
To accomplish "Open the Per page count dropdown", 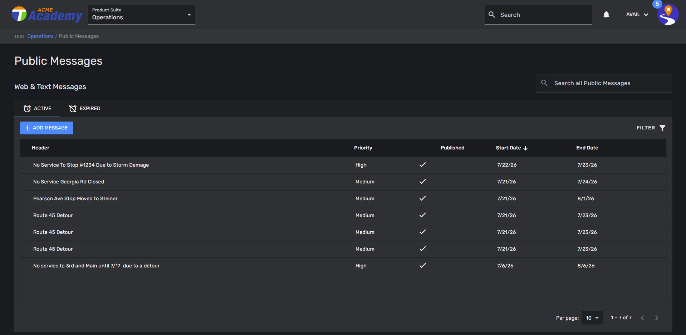I will pyautogui.click(x=592, y=318).
